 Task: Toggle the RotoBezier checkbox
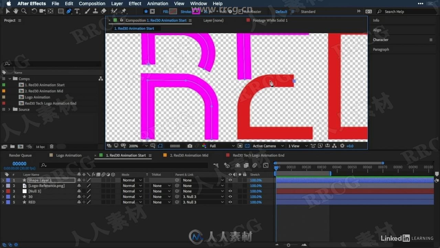pyautogui.click(x=240, y=12)
